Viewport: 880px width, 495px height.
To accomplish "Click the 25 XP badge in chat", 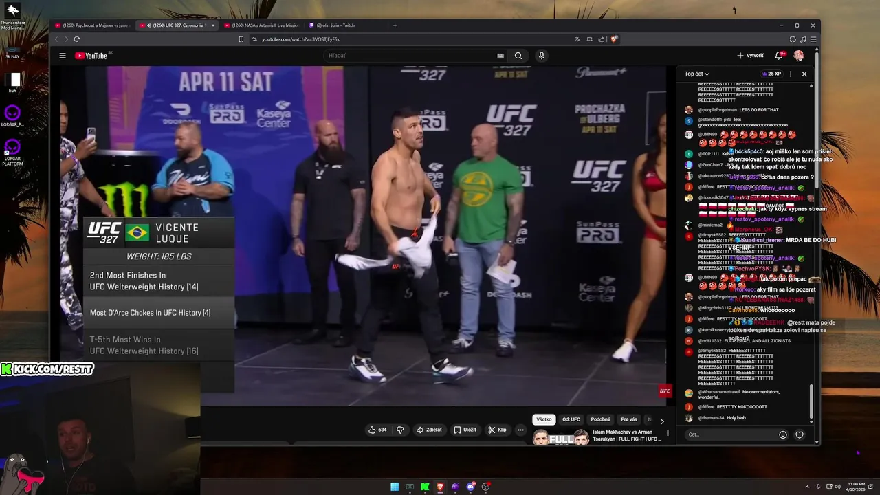I will tap(771, 74).
